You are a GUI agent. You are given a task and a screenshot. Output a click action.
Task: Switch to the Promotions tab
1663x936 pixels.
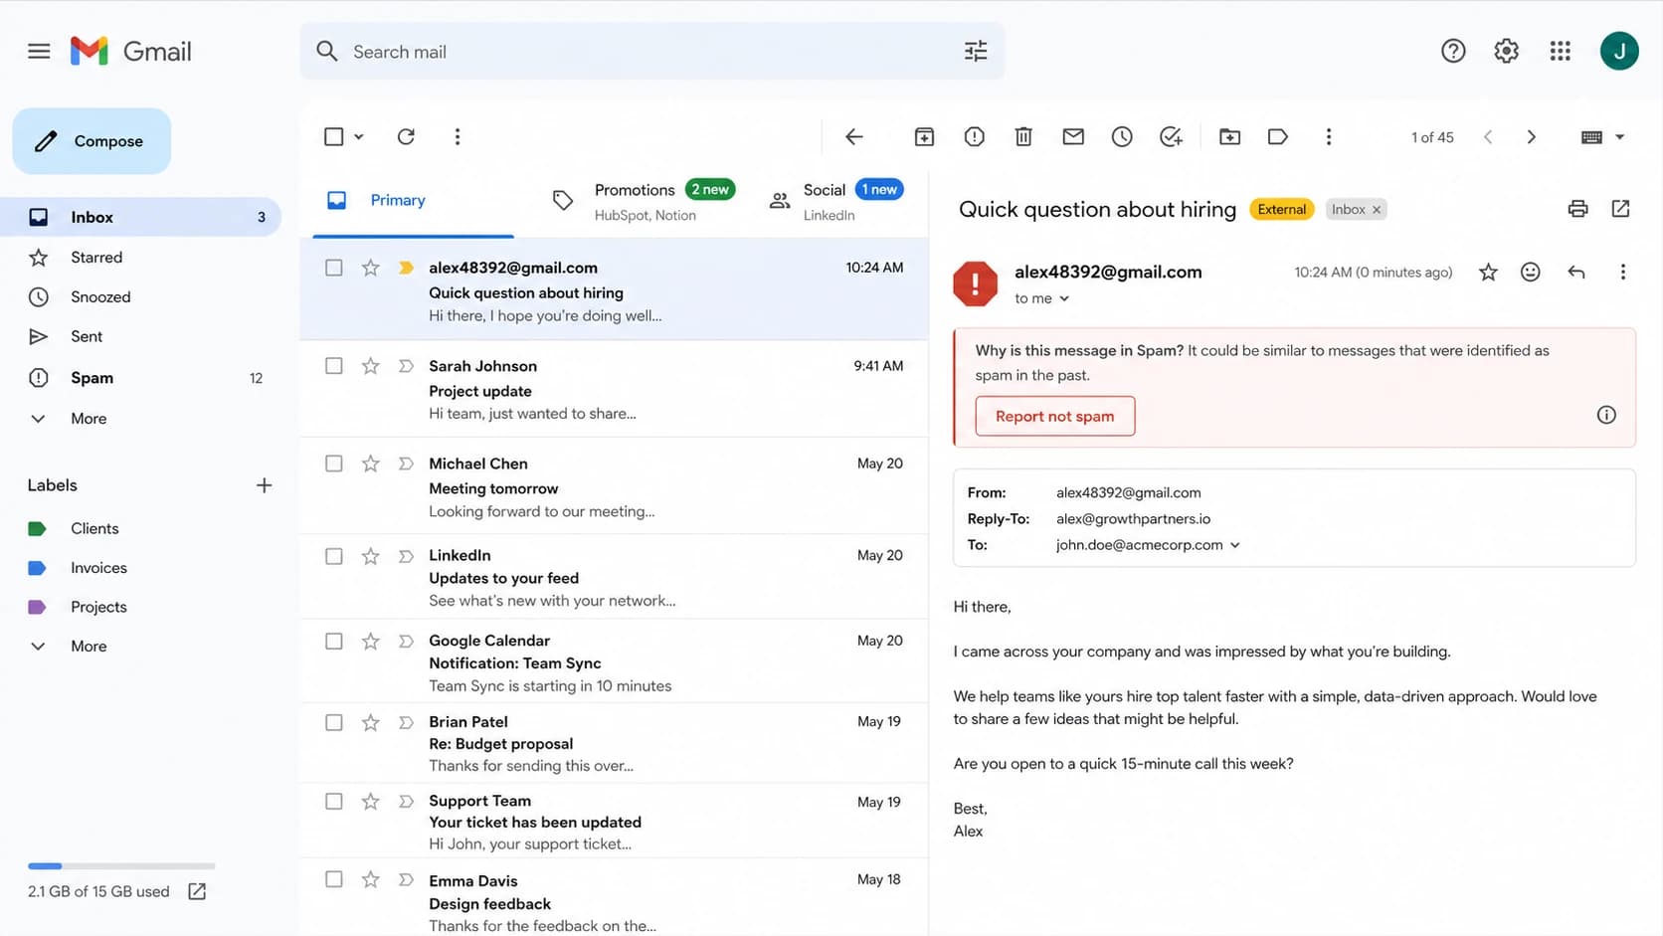(x=643, y=201)
